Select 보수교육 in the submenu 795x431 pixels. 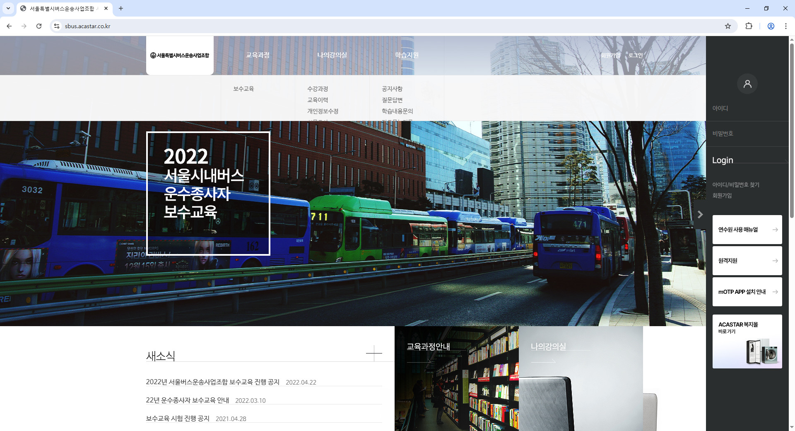pos(243,89)
